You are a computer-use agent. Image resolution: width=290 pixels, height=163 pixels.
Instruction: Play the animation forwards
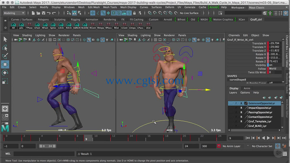268,138
